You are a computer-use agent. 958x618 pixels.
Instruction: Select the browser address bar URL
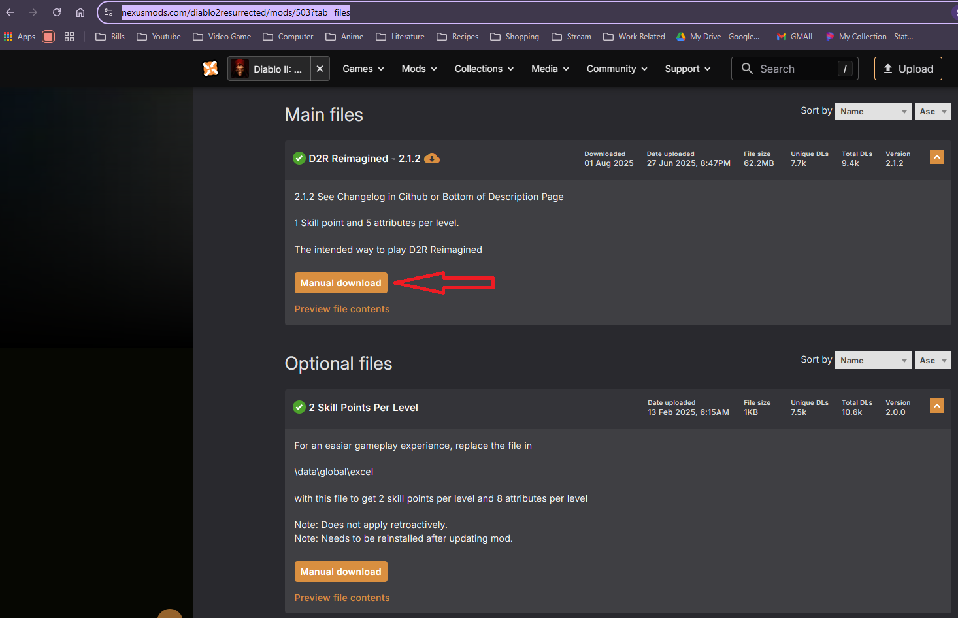point(236,12)
